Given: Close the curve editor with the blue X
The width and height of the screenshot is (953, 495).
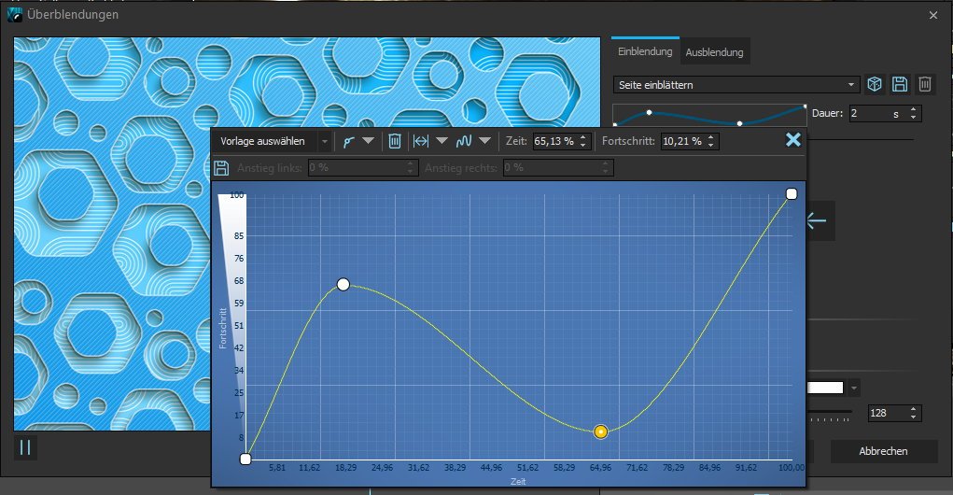Looking at the screenshot, I should pyautogui.click(x=792, y=140).
